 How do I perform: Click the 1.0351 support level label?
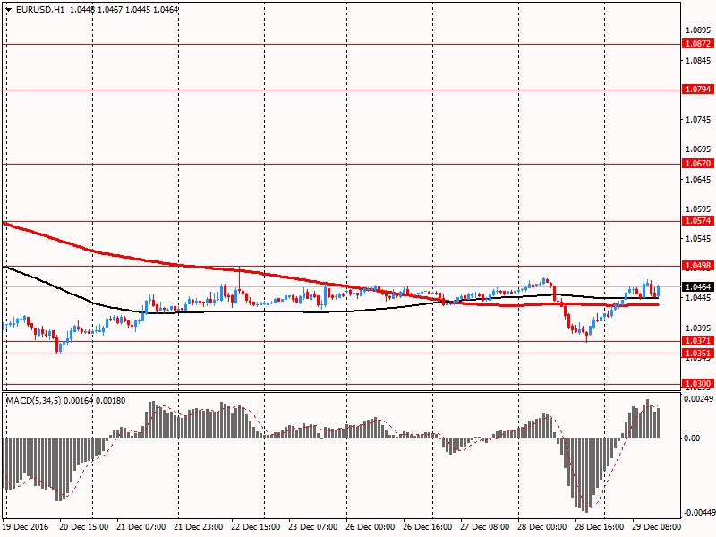coord(698,353)
